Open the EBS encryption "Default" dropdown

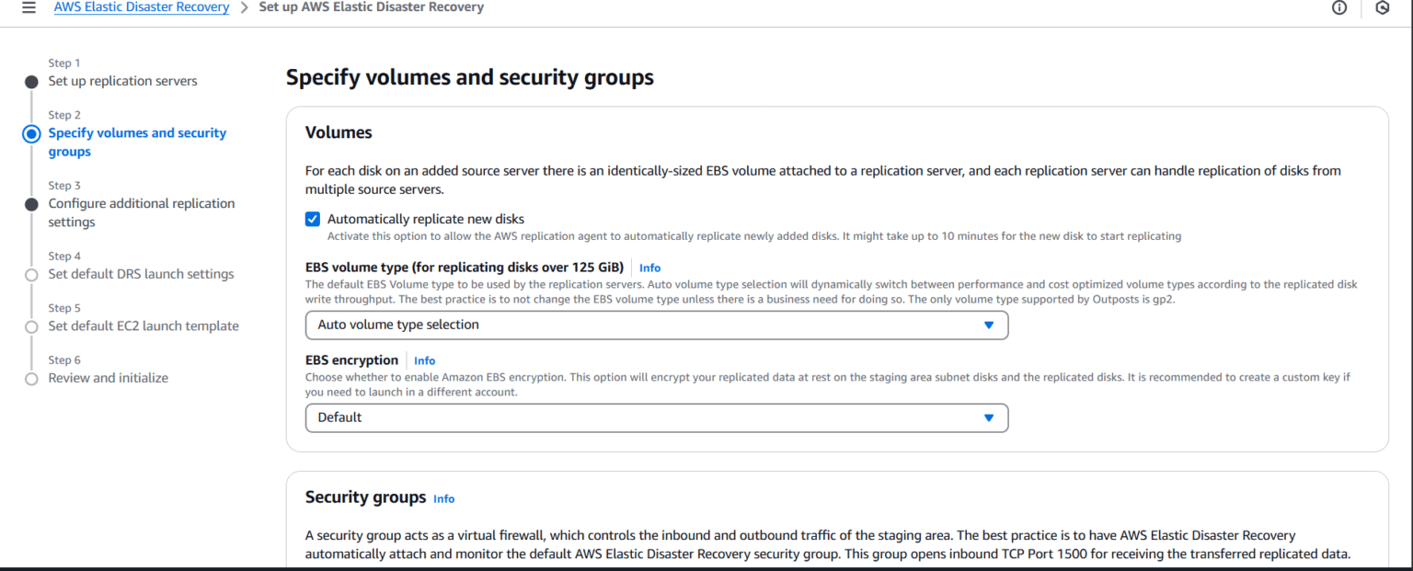[x=656, y=417]
